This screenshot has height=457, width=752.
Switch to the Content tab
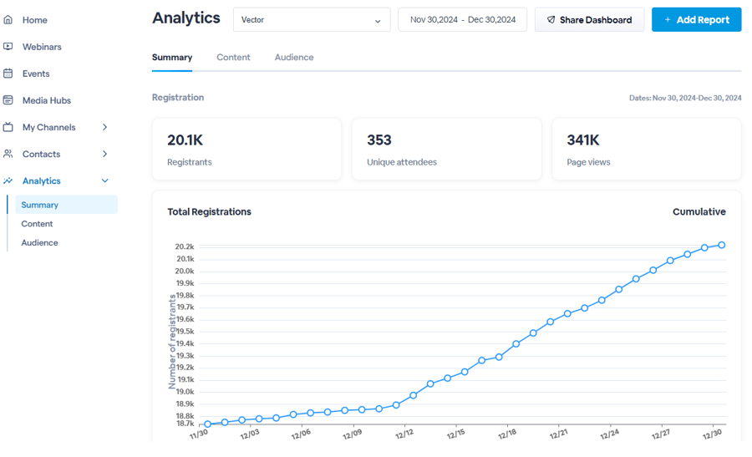[233, 58]
